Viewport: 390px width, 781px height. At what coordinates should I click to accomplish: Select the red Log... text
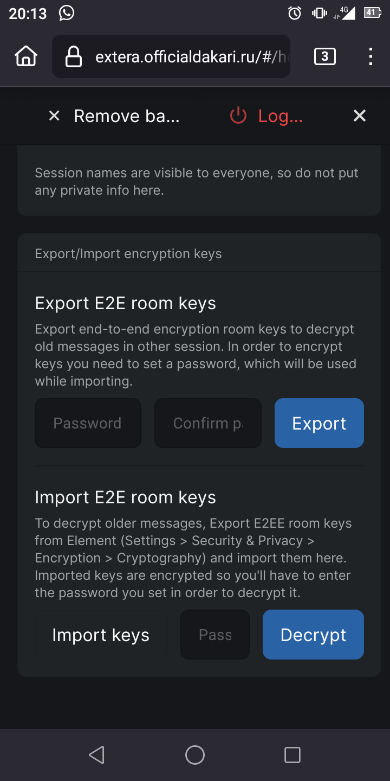click(x=281, y=116)
